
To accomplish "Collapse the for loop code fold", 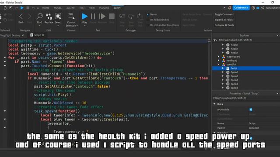I will pyautogui.click(x=5, y=58).
